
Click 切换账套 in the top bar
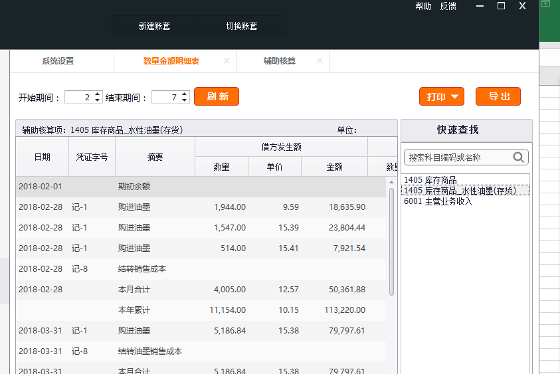point(242,27)
